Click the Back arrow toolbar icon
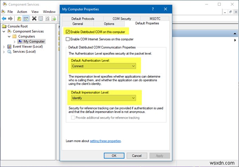 point(4,19)
